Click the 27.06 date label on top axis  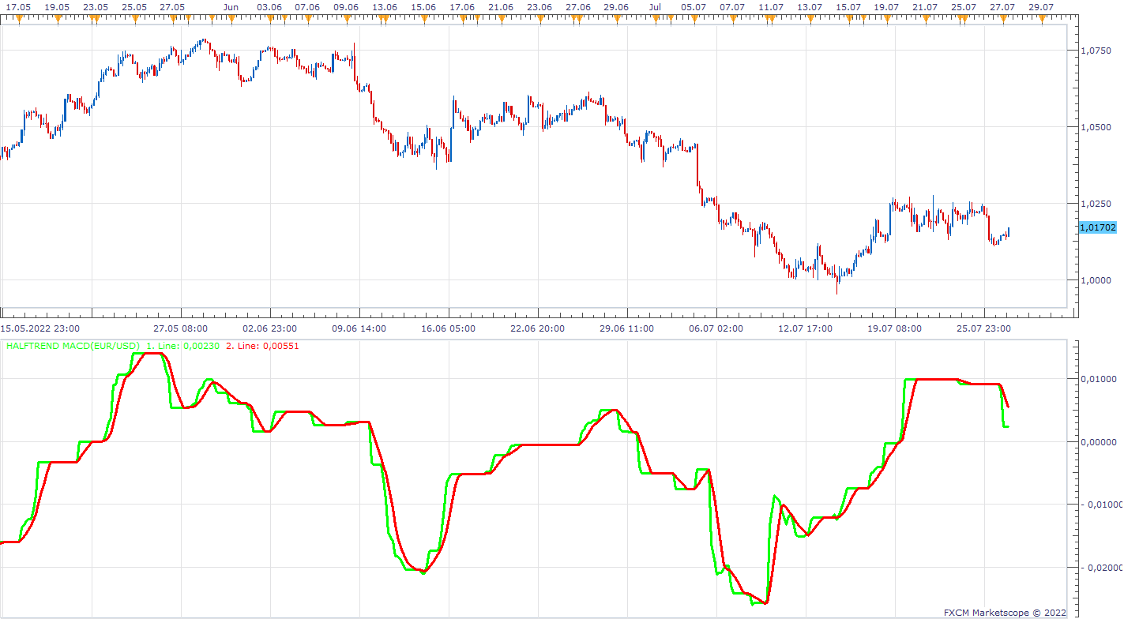point(578,7)
